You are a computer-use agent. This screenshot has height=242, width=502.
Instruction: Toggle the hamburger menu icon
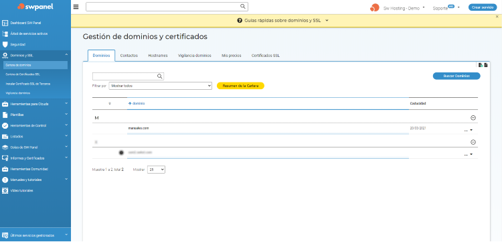76,7
